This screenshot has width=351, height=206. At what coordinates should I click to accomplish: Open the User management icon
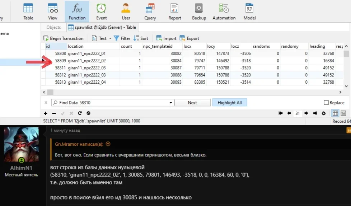[x=126, y=11]
